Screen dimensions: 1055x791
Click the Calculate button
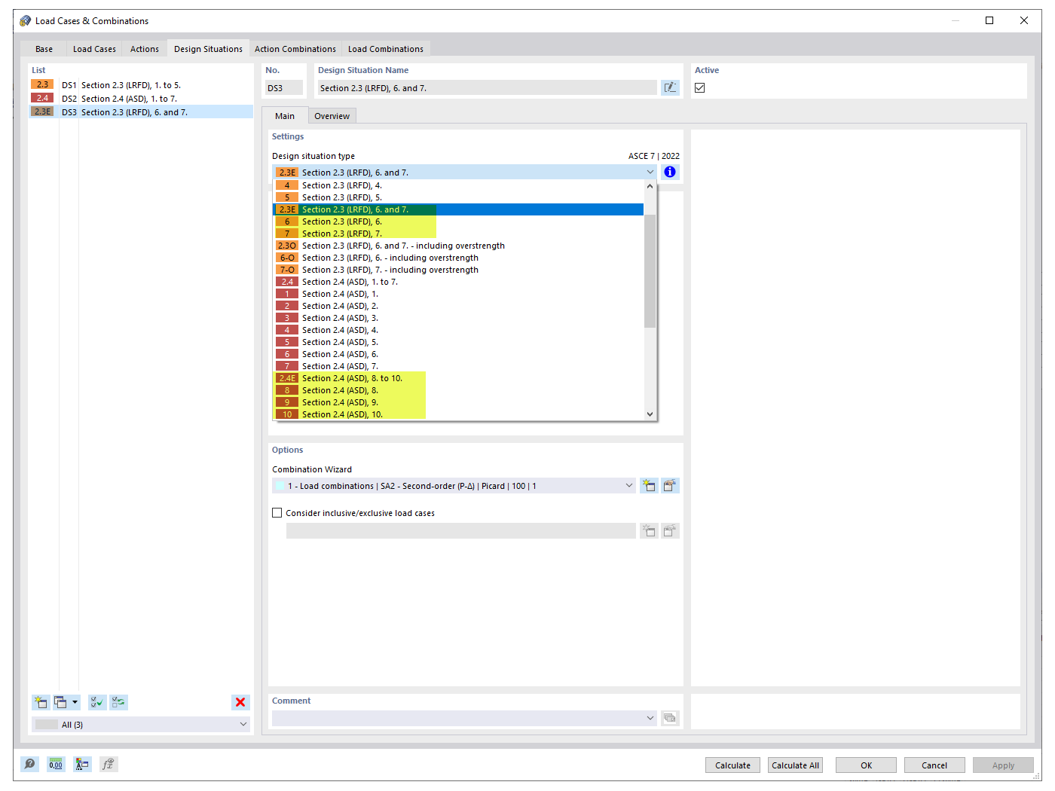[733, 765]
